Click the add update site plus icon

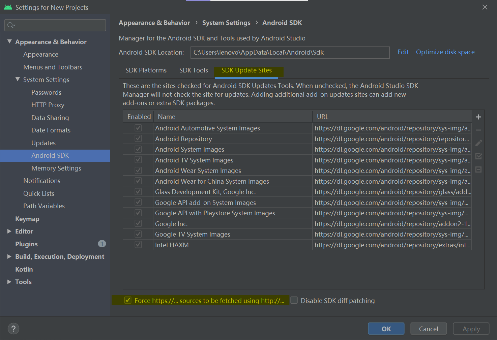[478, 117]
